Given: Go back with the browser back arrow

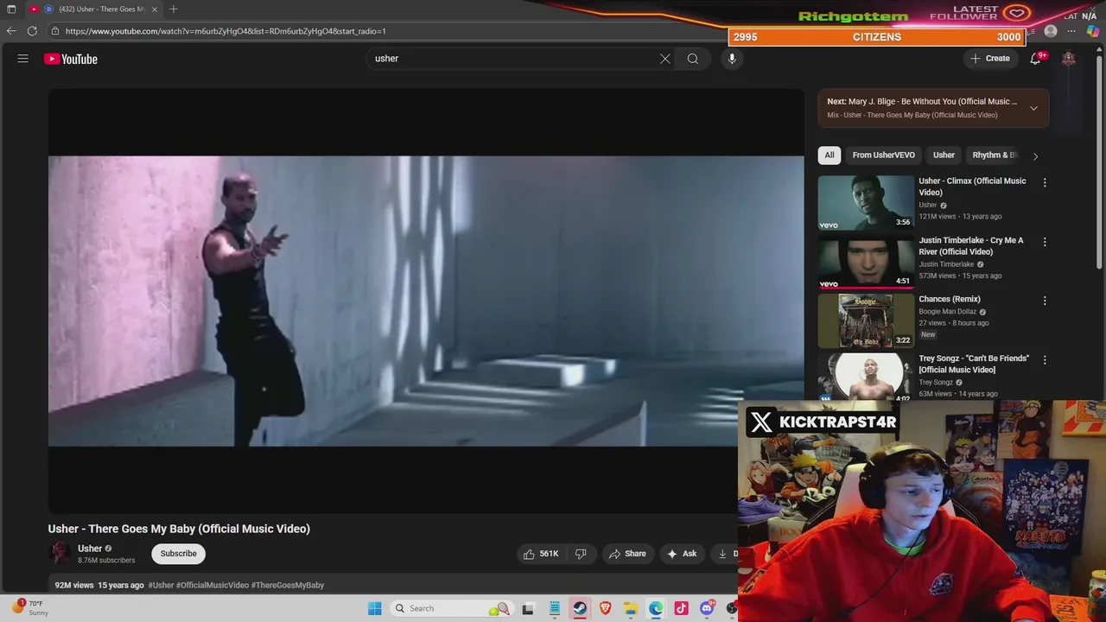Looking at the screenshot, I should pyautogui.click(x=11, y=31).
